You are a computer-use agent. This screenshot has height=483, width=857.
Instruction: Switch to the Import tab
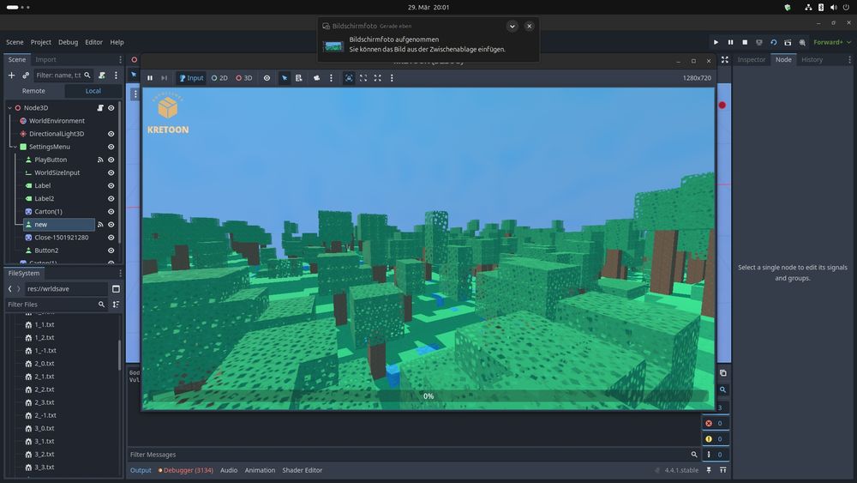coord(46,59)
